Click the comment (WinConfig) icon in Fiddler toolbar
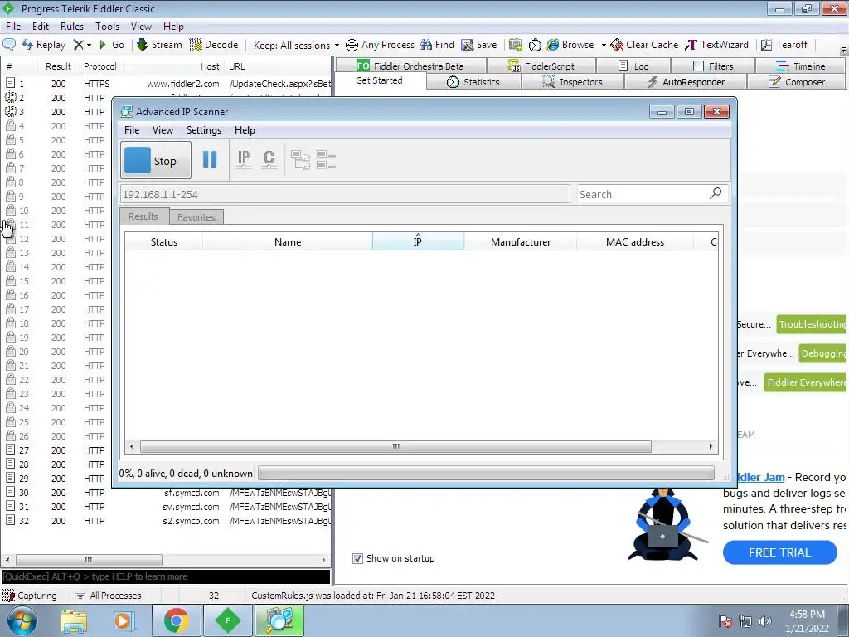This screenshot has height=637, width=849. [9, 45]
